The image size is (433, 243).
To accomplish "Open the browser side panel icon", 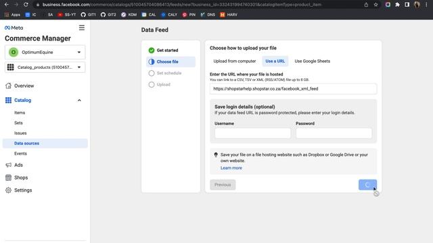I will (407, 5).
